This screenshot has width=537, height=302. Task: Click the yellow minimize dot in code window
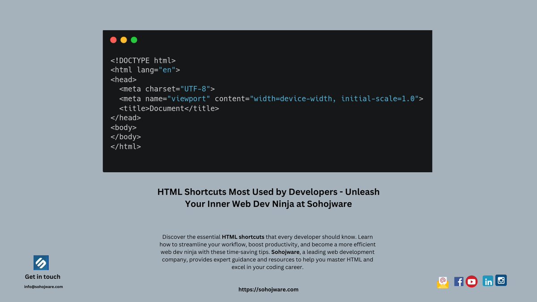tap(124, 40)
